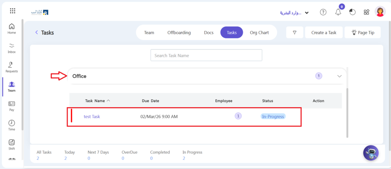Open Requests in left sidebar
This screenshot has height=169, width=391.
click(x=12, y=67)
